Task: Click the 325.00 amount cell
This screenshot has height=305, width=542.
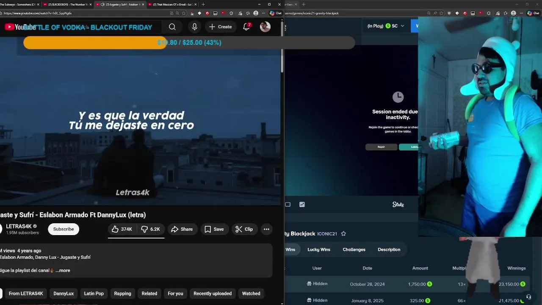Action: pyautogui.click(x=420, y=301)
